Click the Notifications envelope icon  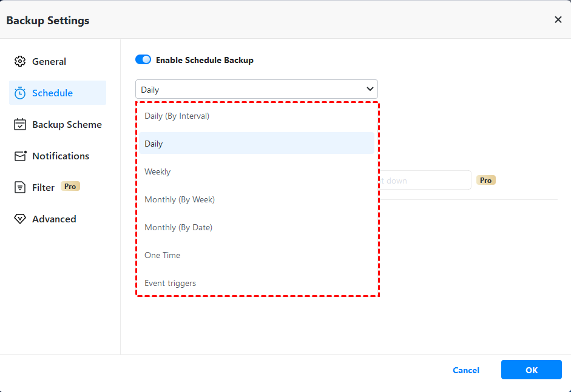coord(20,156)
